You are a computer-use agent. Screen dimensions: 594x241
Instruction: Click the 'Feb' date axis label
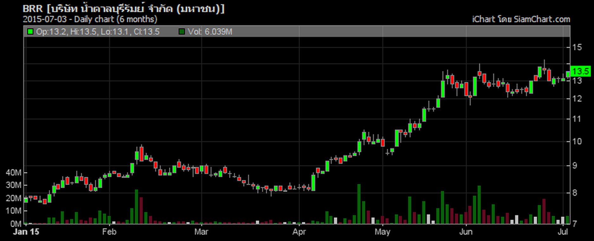coord(109,232)
